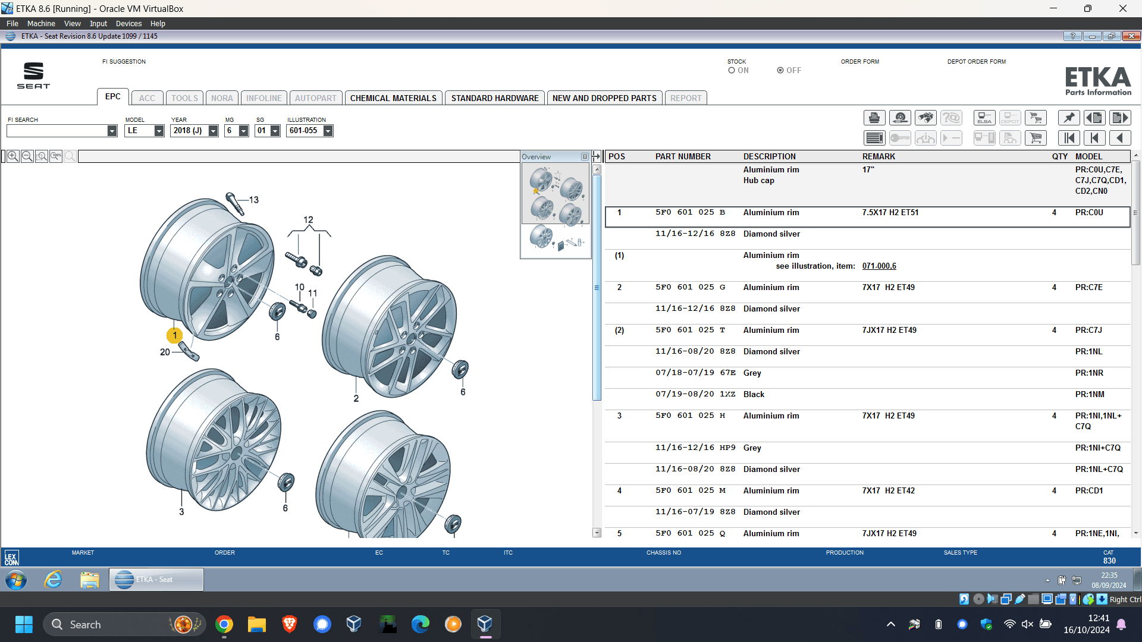Click the Order Form label
The image size is (1142, 642).
coord(859,62)
